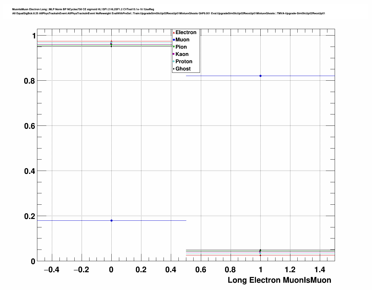Screen dimensions: 372x290
Task: Click the purple Kaon square marker in legend
Action: (x=174, y=54)
